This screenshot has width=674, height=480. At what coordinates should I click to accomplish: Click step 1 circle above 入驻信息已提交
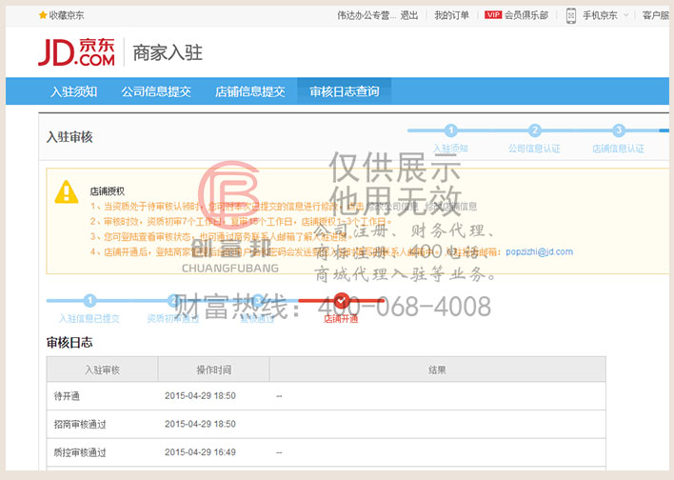pyautogui.click(x=89, y=300)
